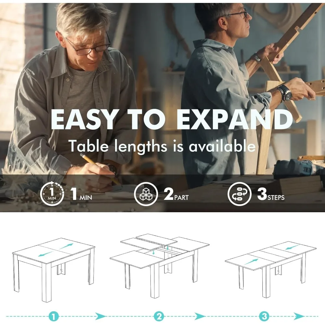The width and height of the screenshot is (325, 325).
Task: Click the step 2 numbered circle
Action: click(x=159, y=317)
